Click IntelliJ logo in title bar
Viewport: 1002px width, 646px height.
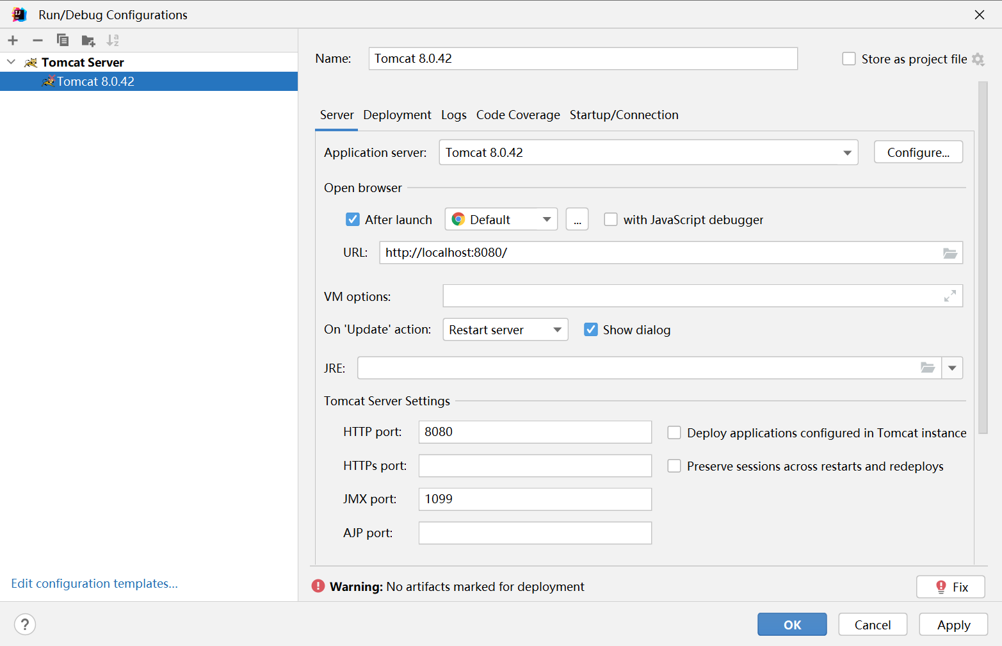coord(19,14)
